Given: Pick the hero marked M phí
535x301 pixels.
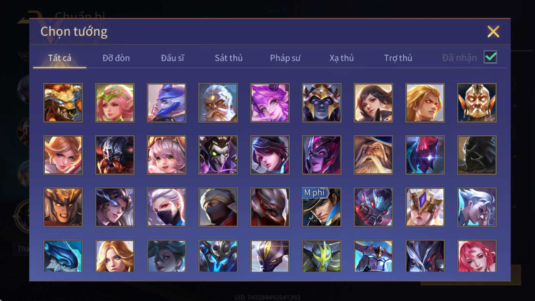Looking at the screenshot, I should 322,207.
